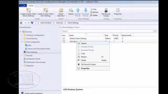The width and height of the screenshot is (168, 94).
Task: Select Servers and Site System Roles
Action: [x=38, y=49]
